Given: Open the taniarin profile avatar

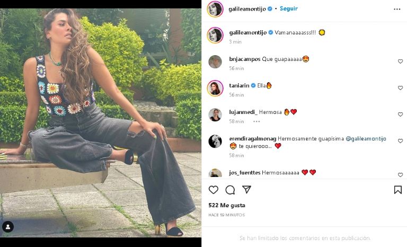Looking at the screenshot, I should 215,88.
